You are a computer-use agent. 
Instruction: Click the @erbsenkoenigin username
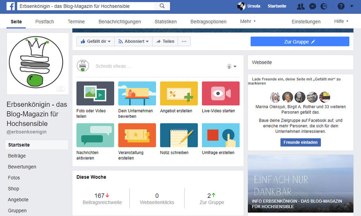[x=27, y=132]
